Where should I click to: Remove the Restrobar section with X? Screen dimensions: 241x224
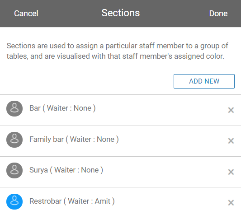point(231,203)
